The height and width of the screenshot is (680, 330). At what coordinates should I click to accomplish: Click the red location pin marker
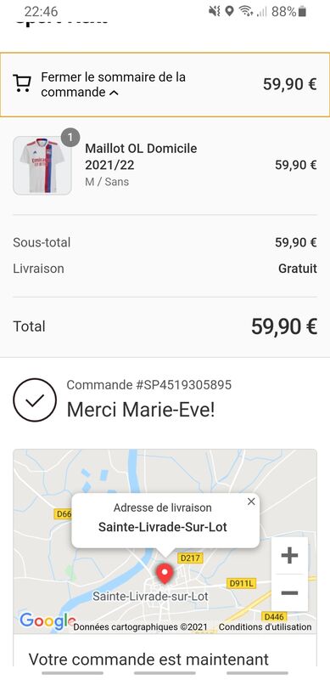(x=164, y=575)
